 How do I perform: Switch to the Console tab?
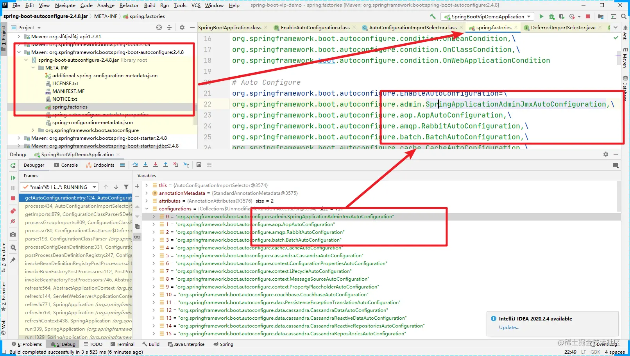[x=66, y=165]
